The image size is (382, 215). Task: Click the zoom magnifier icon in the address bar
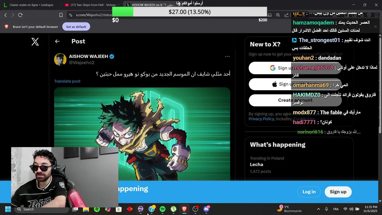(278, 15)
